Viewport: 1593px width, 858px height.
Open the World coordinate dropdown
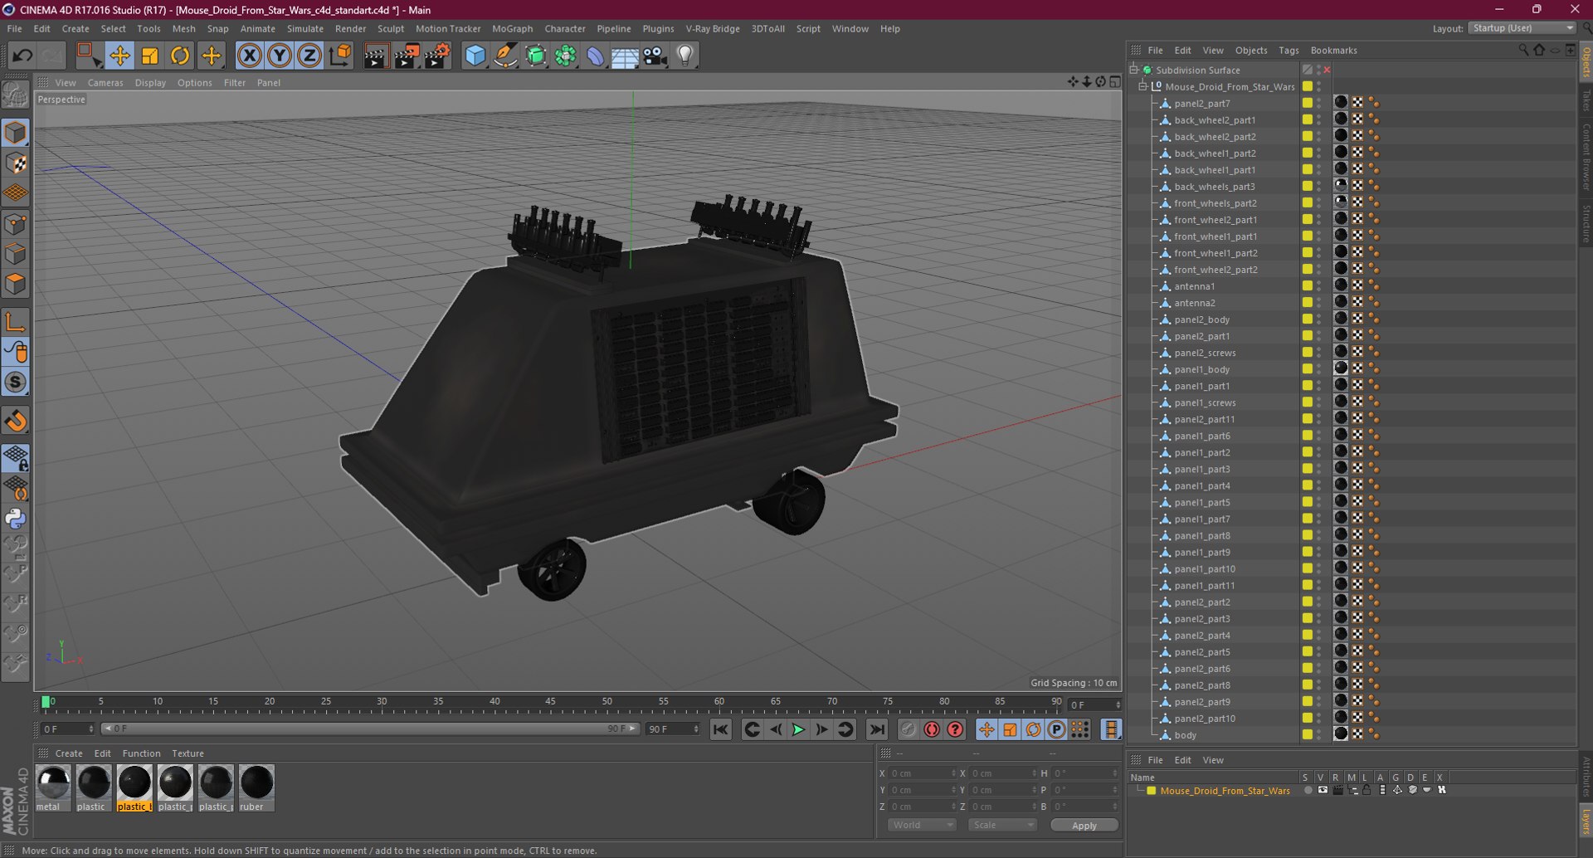pos(922,825)
